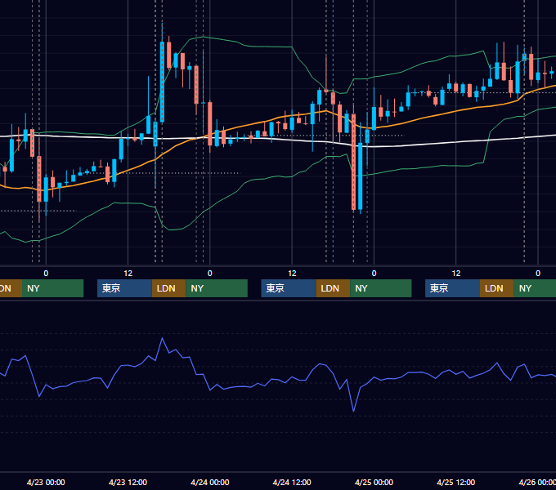This screenshot has width=556, height=490.
Task: Click the hour label 0 above 4/25 00:00
Action: pos(374,274)
